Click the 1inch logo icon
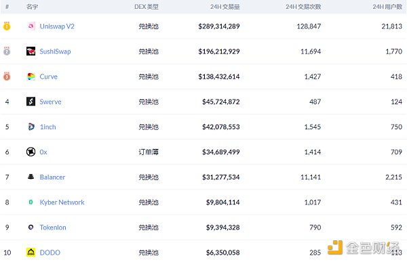 [x=31, y=127]
